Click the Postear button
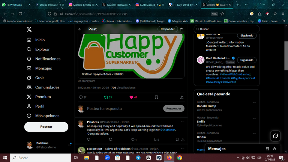 (46, 127)
